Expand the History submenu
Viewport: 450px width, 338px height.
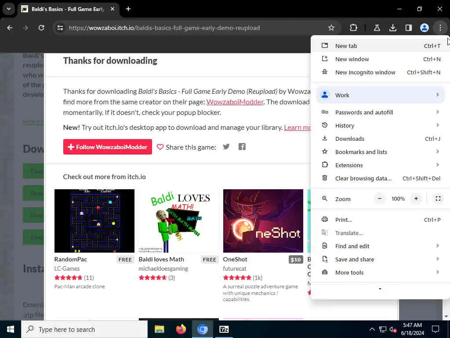coord(380,125)
